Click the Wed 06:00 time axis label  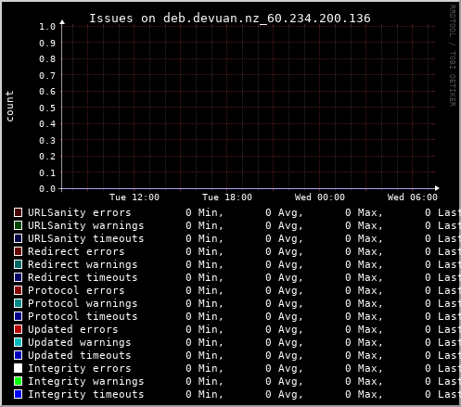tap(413, 197)
